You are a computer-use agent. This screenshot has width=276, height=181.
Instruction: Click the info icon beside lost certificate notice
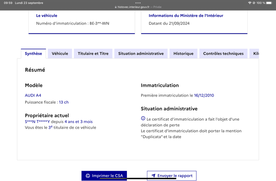click(143, 118)
